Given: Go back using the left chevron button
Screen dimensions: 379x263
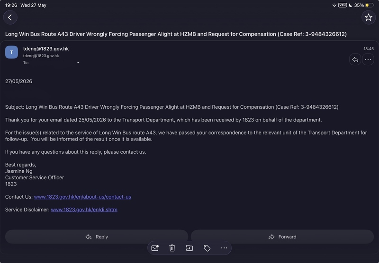Looking at the screenshot, I should tap(10, 18).
